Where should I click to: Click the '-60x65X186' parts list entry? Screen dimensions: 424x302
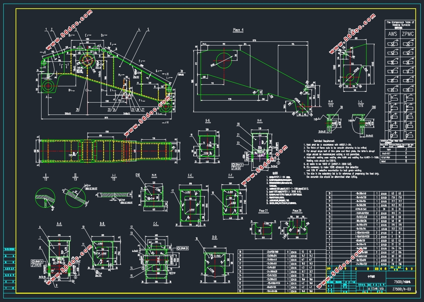271,287
